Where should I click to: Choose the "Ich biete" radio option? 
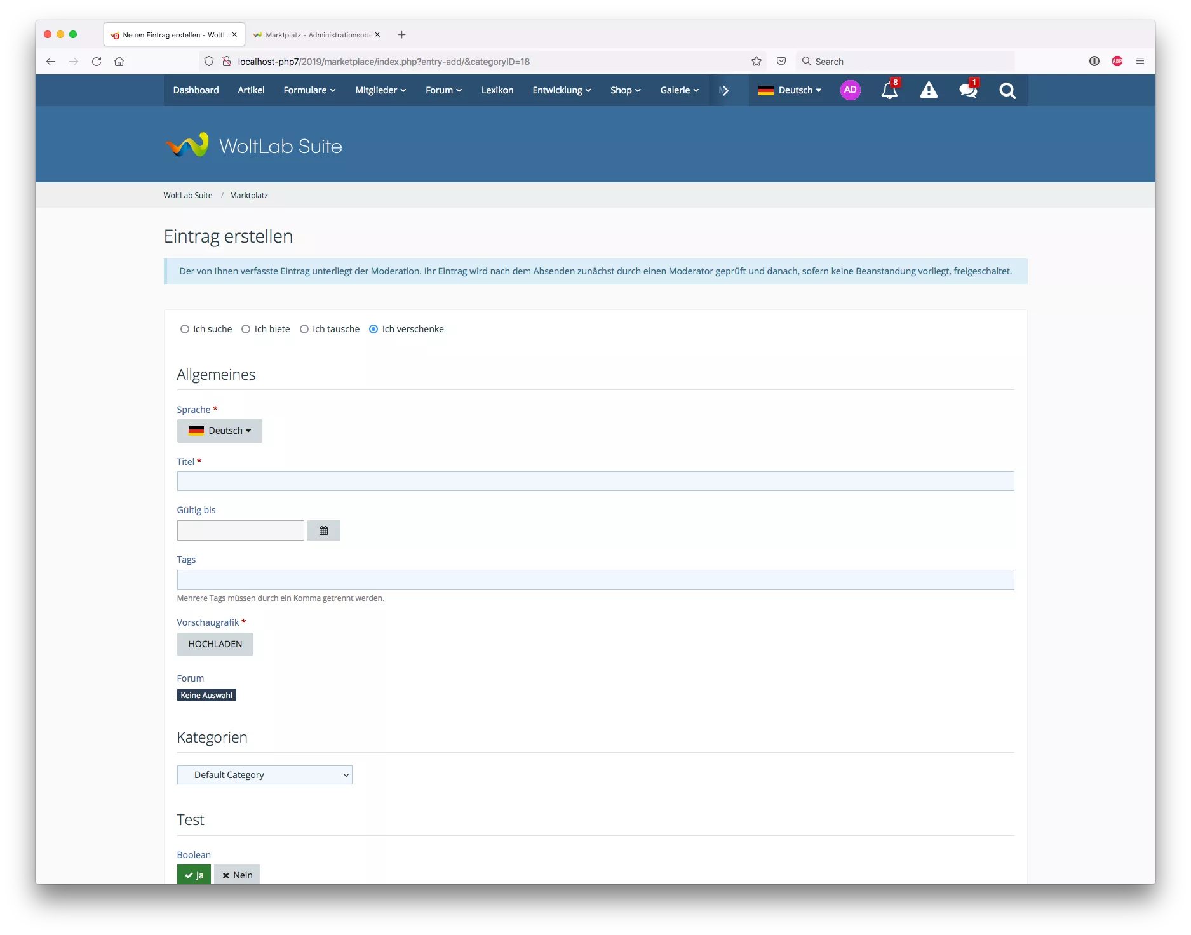(246, 329)
